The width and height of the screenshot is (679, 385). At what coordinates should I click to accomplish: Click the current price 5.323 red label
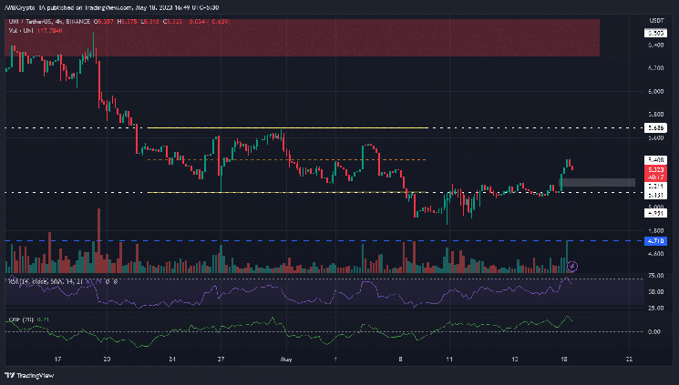pyautogui.click(x=654, y=169)
